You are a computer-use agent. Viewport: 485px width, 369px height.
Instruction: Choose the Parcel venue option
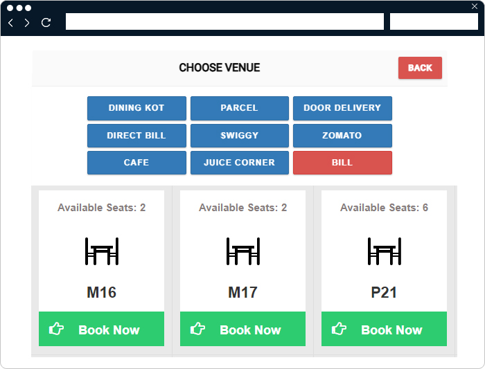(x=239, y=108)
